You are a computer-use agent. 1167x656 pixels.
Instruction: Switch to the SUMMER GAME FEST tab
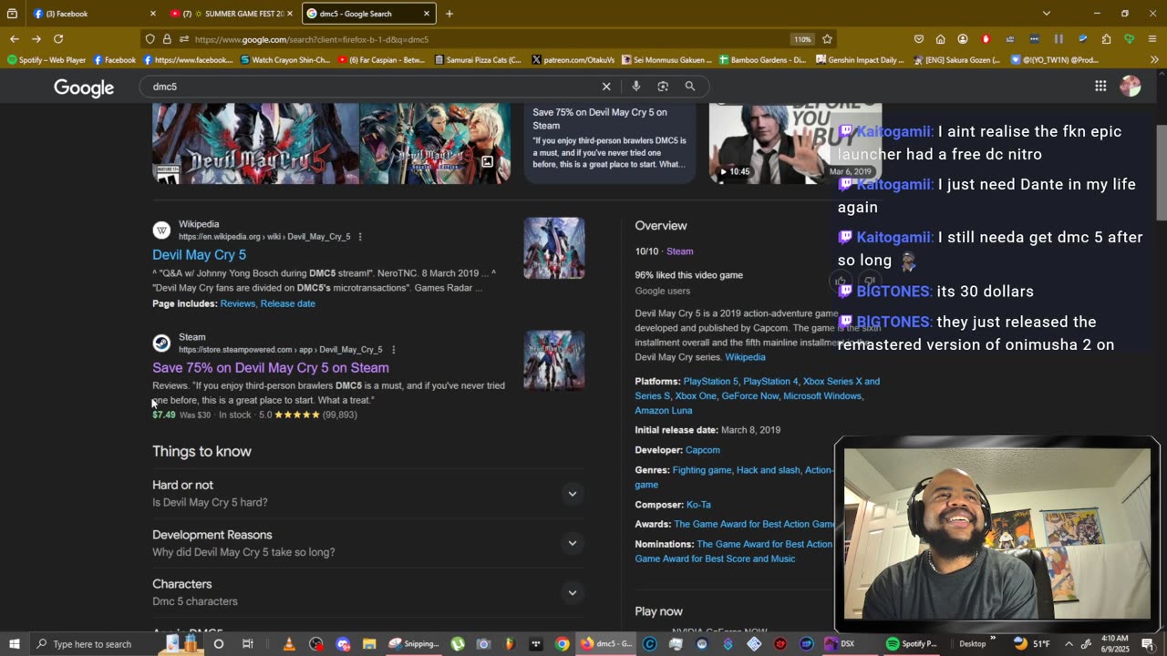click(232, 14)
